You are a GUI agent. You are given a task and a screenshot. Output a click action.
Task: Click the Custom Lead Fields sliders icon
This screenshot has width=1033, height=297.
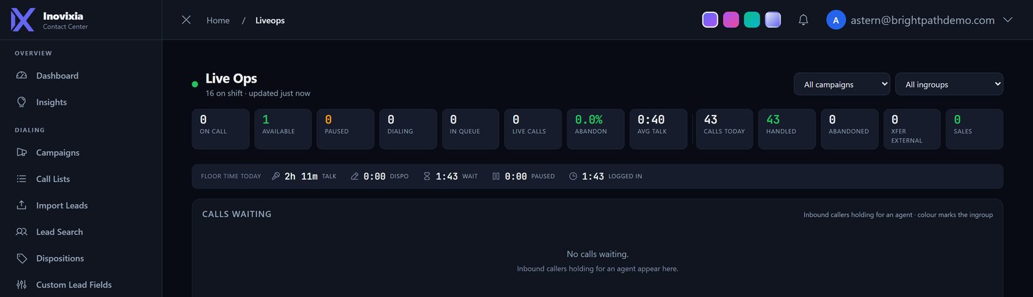click(x=21, y=285)
